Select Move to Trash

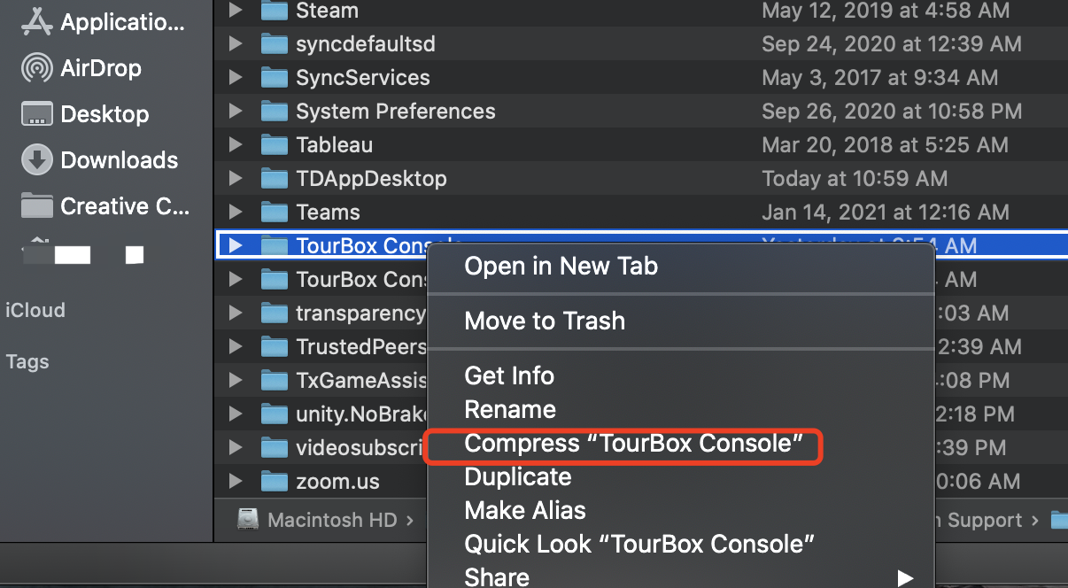[x=545, y=321]
